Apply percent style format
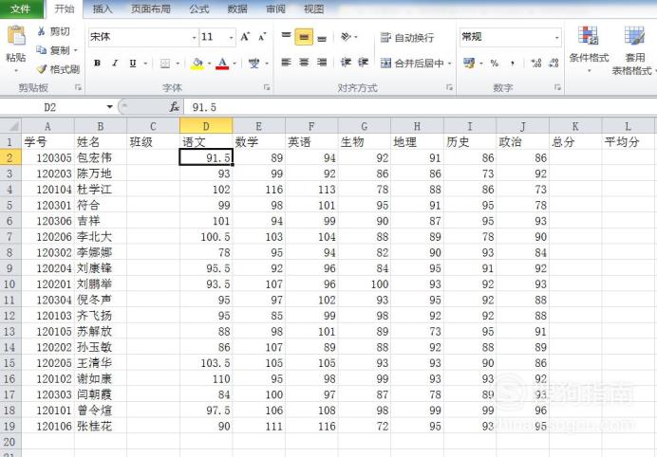This screenshot has width=657, height=457. pos(495,64)
